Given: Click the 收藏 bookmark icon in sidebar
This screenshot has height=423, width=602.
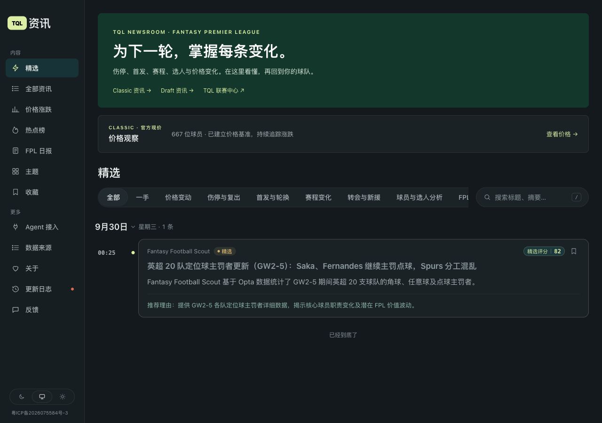Looking at the screenshot, I should pos(16,192).
